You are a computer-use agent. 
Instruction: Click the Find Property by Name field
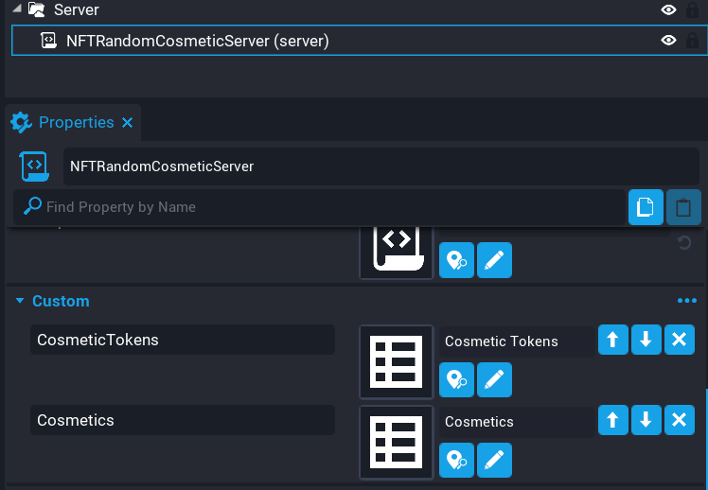click(322, 207)
